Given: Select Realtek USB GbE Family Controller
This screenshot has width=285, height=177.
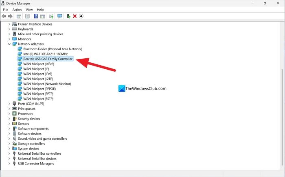Looking at the screenshot, I should 48,59.
